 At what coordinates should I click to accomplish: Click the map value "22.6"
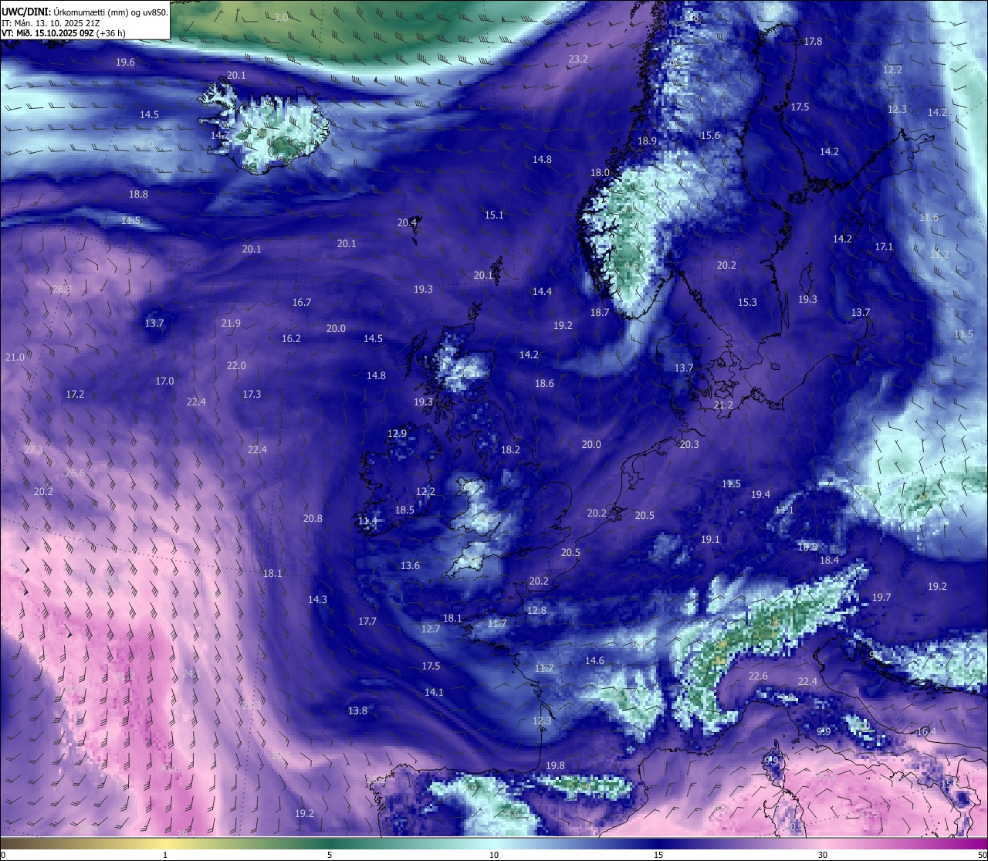pyautogui.click(x=758, y=676)
